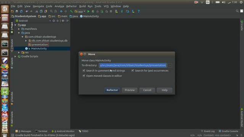
Task: Click the Help question mark icon
Action: point(138,11)
